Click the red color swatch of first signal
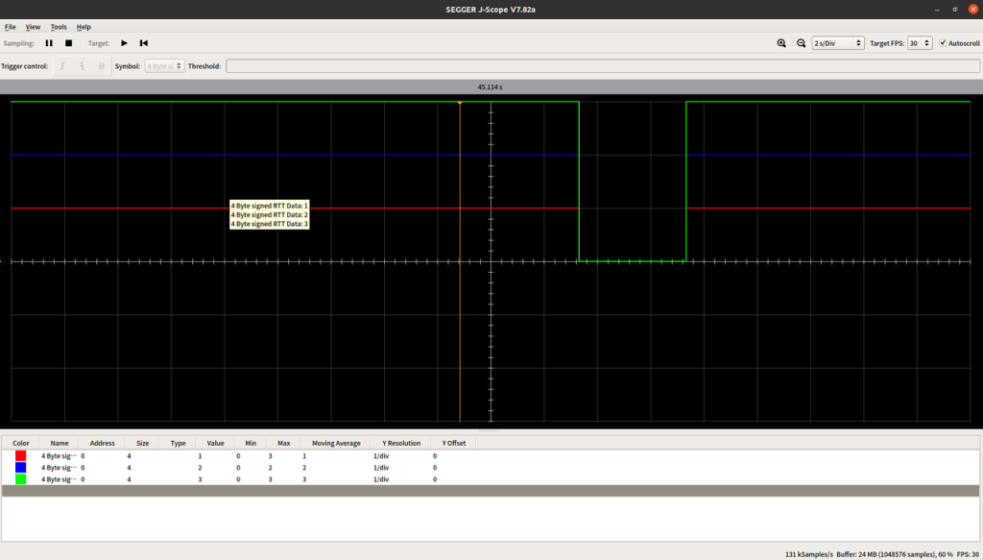983x560 pixels. [21, 455]
